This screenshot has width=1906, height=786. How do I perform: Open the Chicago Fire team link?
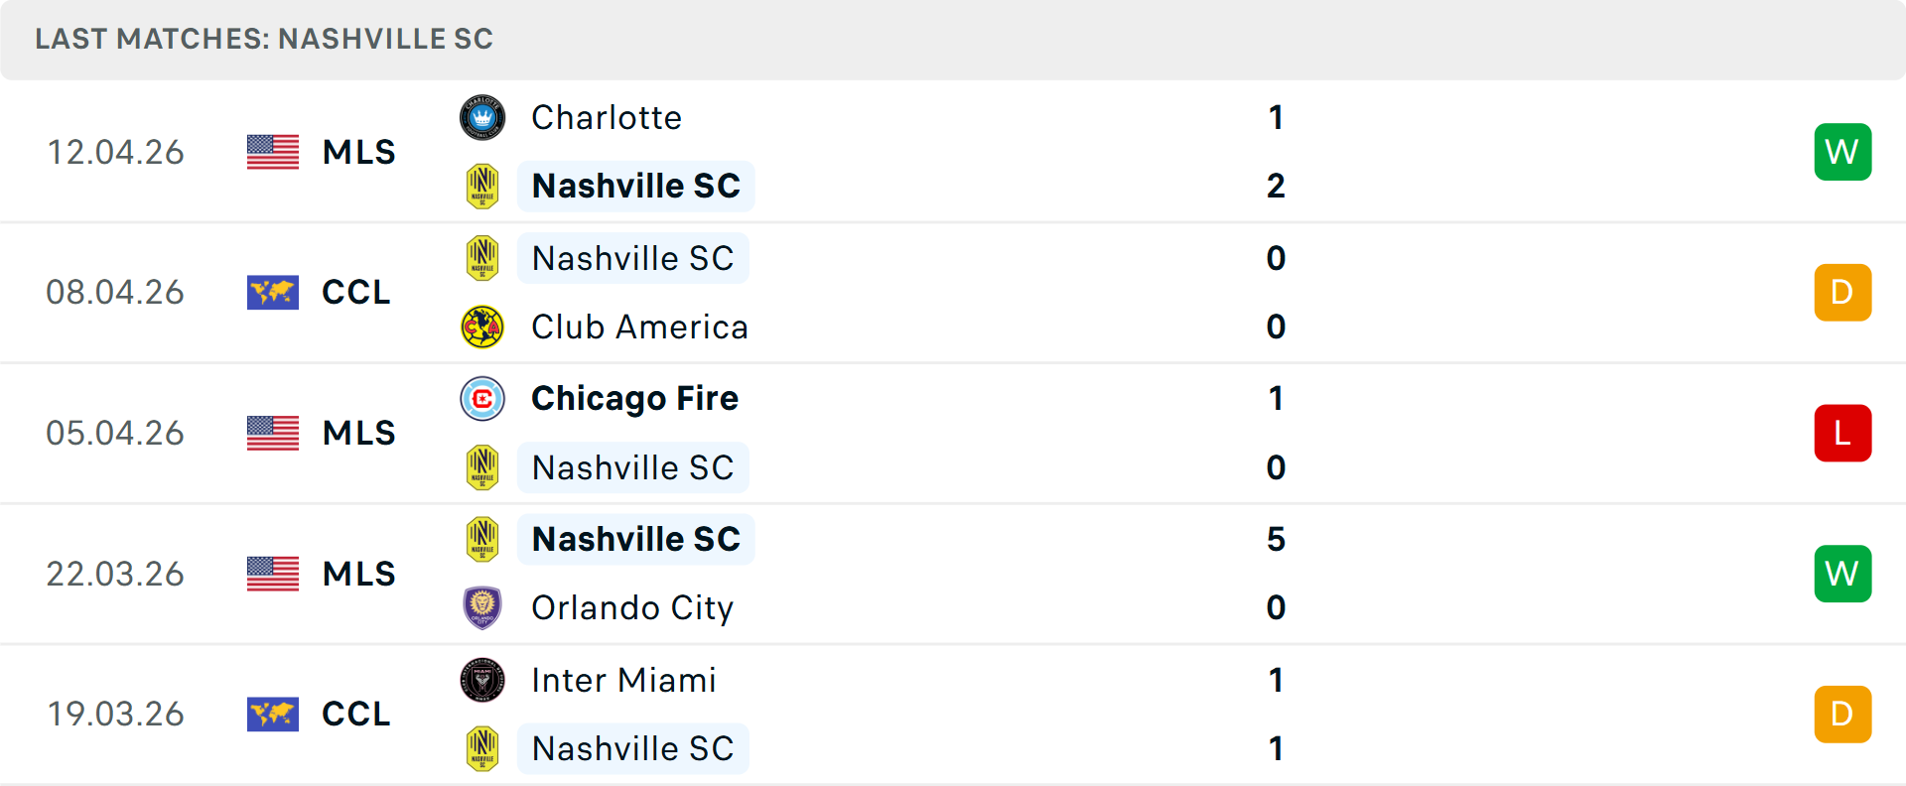pyautogui.click(x=634, y=398)
